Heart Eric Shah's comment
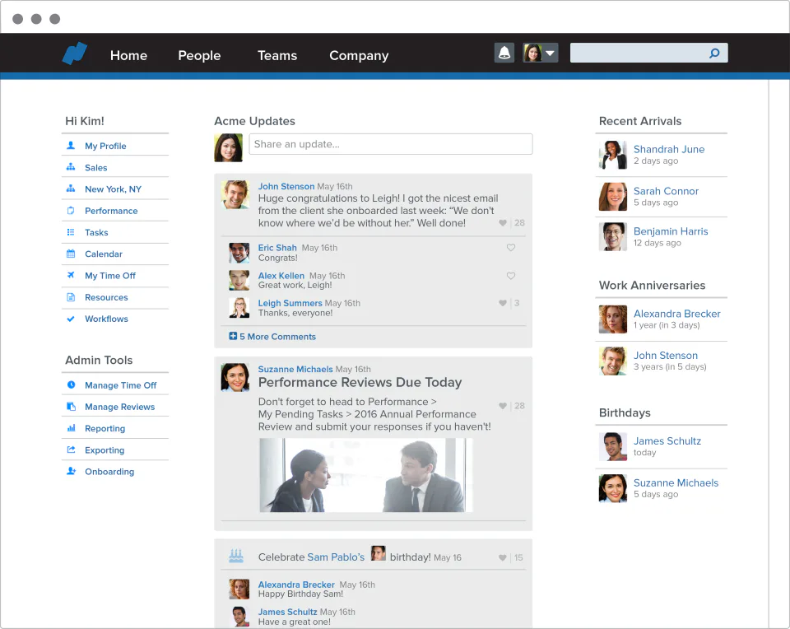The image size is (790, 629). tap(511, 247)
